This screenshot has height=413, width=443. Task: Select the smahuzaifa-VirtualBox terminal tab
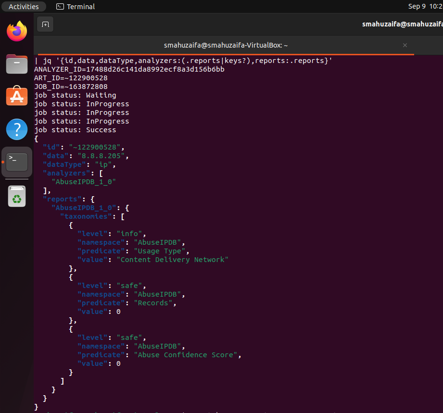[x=225, y=45]
